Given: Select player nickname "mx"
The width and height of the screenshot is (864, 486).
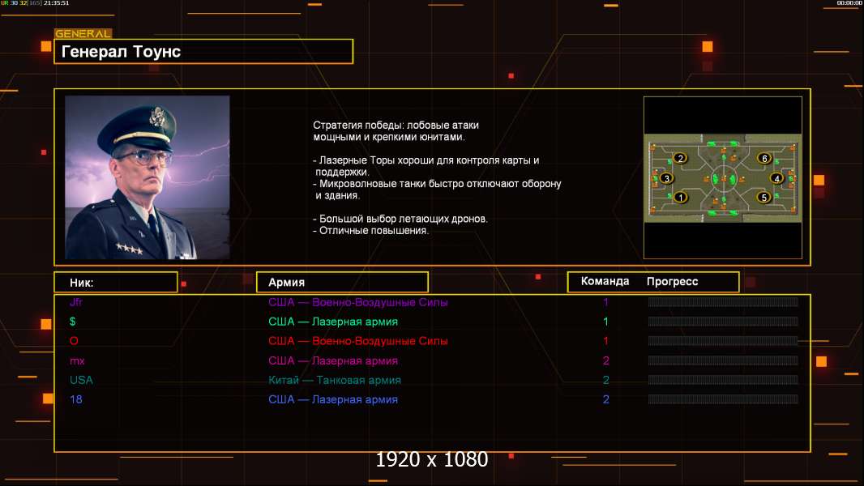Looking at the screenshot, I should click(77, 361).
